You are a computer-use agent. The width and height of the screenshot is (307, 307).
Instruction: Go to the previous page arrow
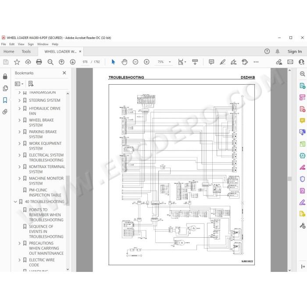pyautogui.click(x=61, y=62)
